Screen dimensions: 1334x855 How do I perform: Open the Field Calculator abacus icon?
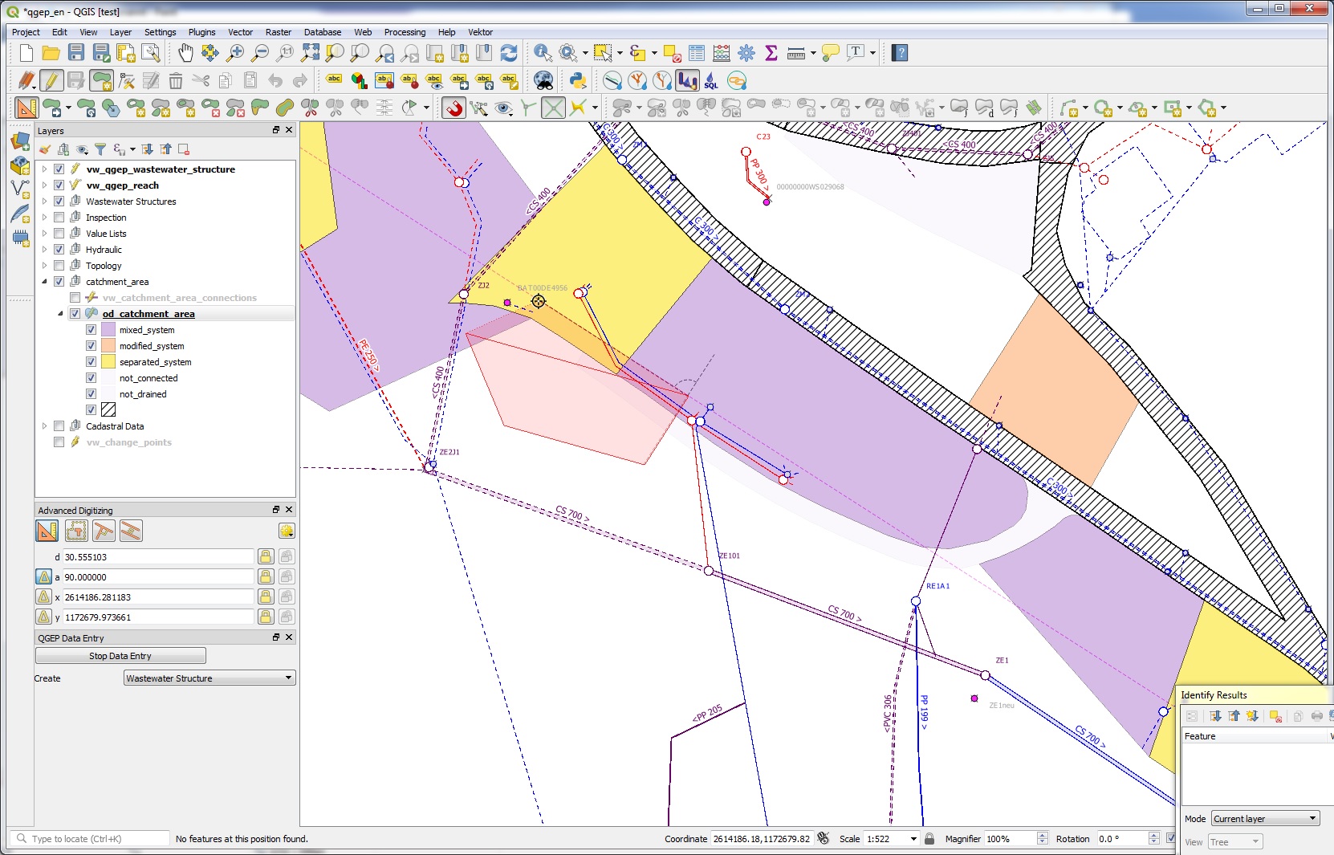[x=722, y=53]
